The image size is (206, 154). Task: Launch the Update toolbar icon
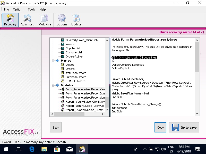tap(76, 20)
